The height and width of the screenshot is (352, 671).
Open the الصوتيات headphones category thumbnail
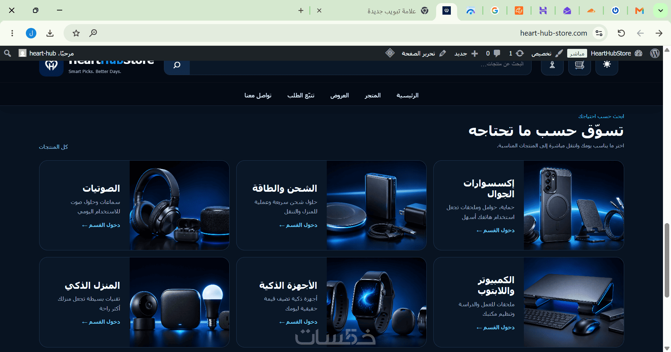coord(179,205)
